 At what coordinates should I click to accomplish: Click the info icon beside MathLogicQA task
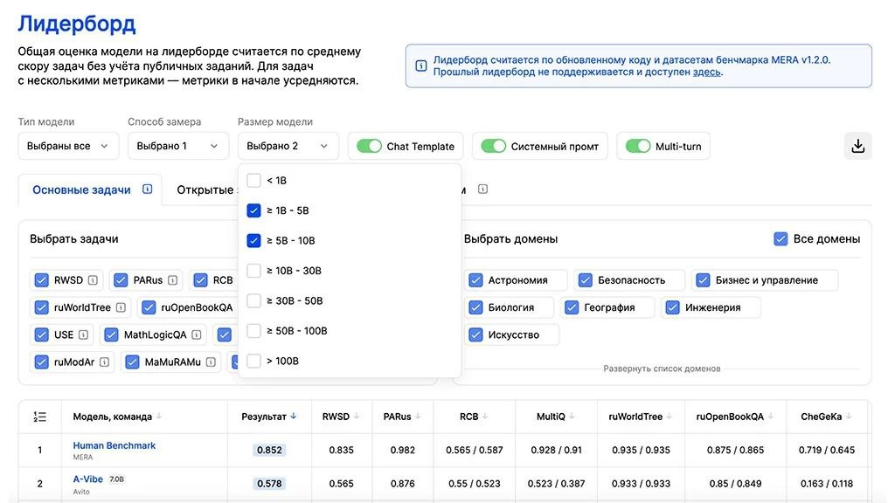point(197,334)
